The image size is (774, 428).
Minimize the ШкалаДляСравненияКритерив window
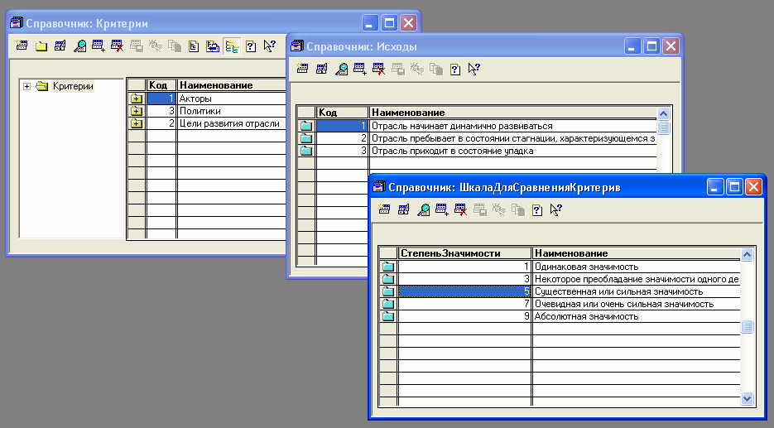tap(715, 187)
